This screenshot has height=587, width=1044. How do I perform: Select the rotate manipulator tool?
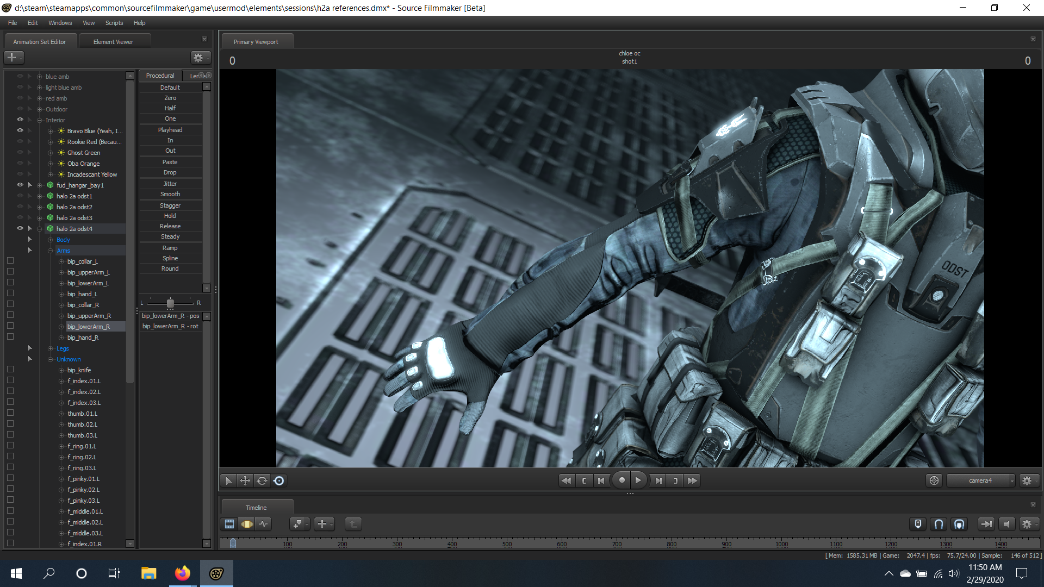(262, 480)
